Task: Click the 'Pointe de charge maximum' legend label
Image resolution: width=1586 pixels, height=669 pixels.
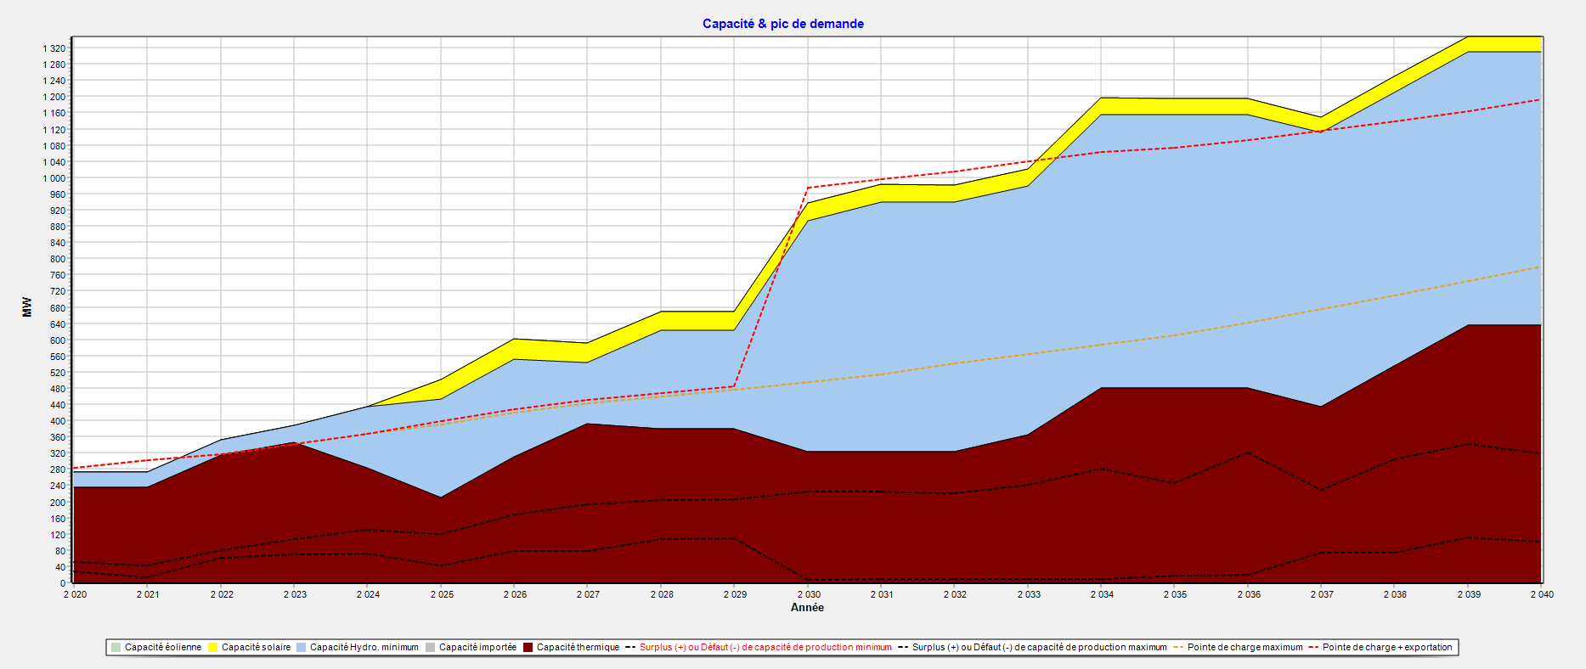Action: click(x=1245, y=648)
